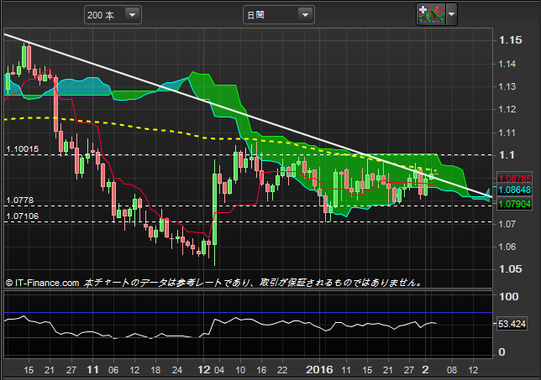Click the 1.07 price axis label
Screen dimensions: 541x380
(507, 224)
